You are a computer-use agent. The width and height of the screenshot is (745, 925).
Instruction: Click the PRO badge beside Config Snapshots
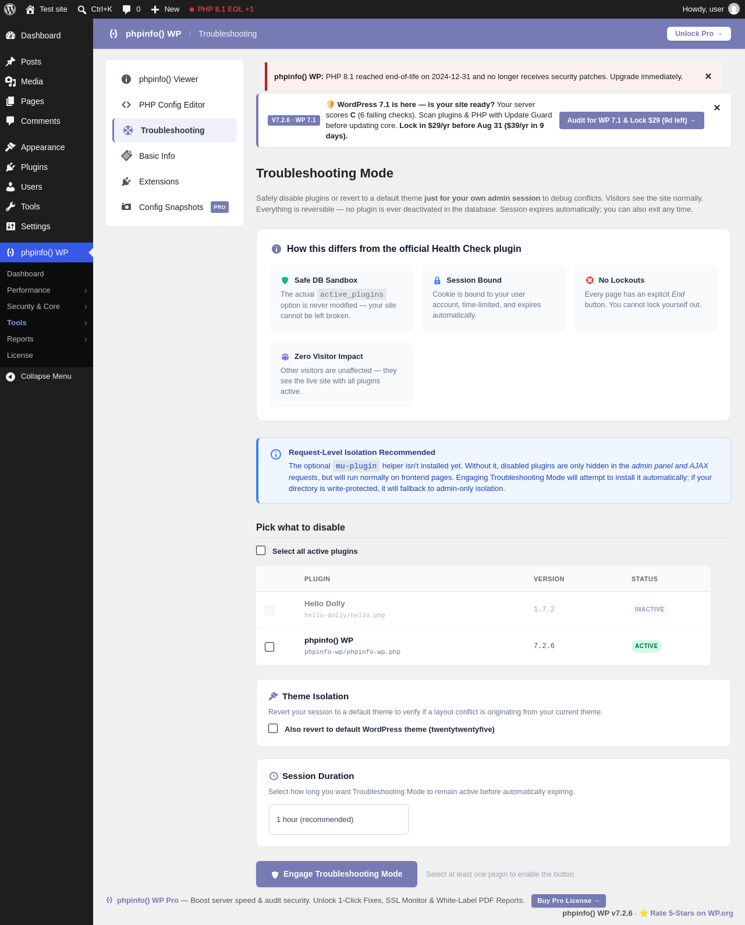[x=219, y=207]
